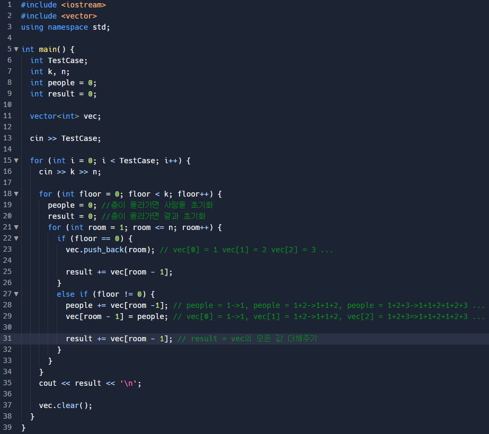
Task: Click on 'vec.push_back(room);' call
Action: (x=110, y=250)
